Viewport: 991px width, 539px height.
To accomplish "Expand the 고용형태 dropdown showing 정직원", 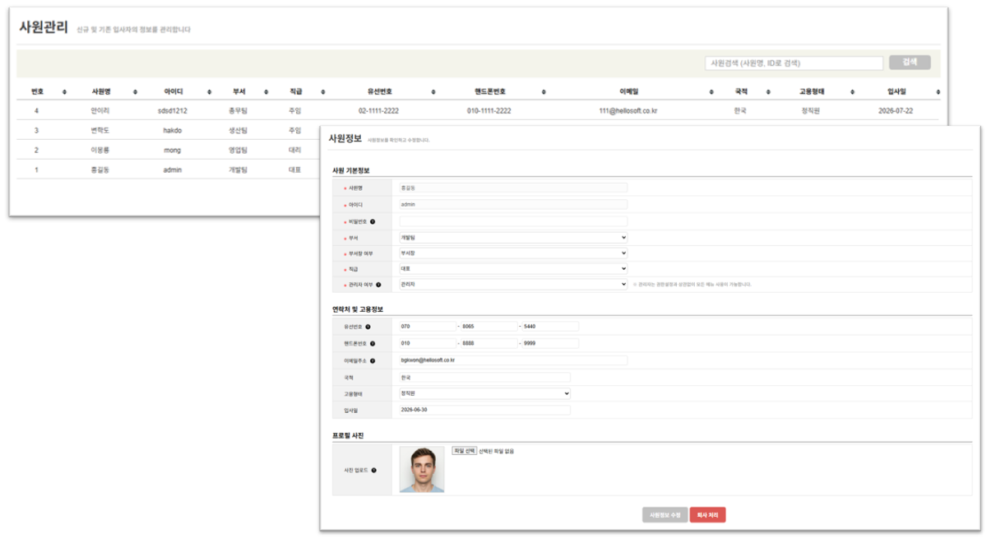I will click(484, 393).
